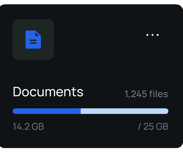Click the 25 GB capacity text
Image resolution: width=183 pixels, height=152 pixels.
point(156,126)
